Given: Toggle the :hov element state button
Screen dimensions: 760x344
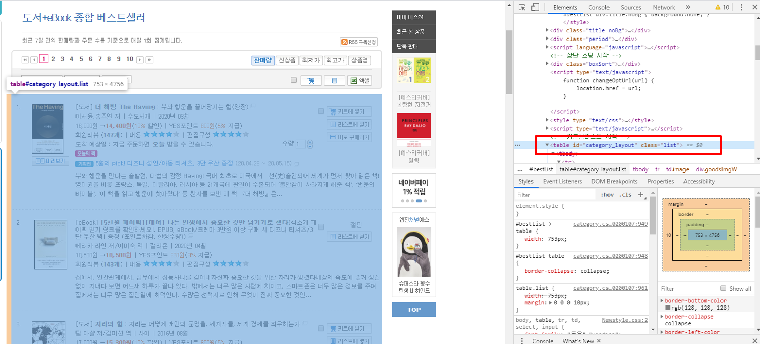Looking at the screenshot, I should click(x=606, y=195).
